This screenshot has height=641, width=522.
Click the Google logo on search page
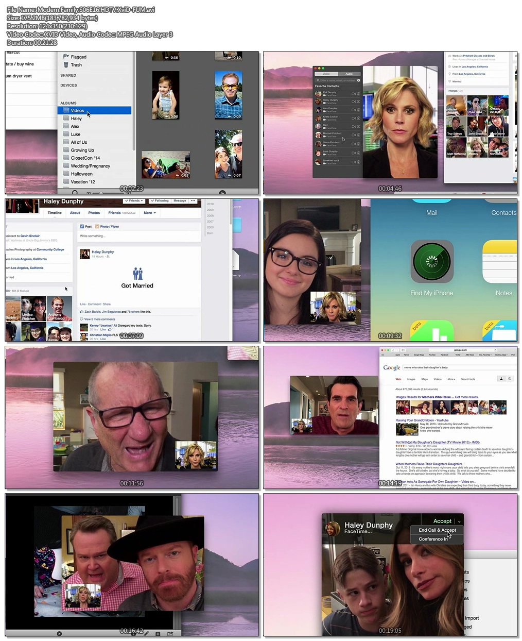391,367
